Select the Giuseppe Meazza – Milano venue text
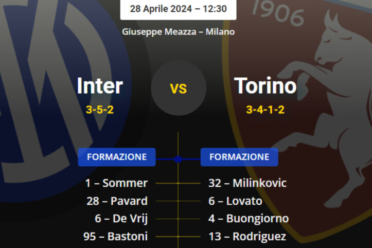 pos(178,31)
